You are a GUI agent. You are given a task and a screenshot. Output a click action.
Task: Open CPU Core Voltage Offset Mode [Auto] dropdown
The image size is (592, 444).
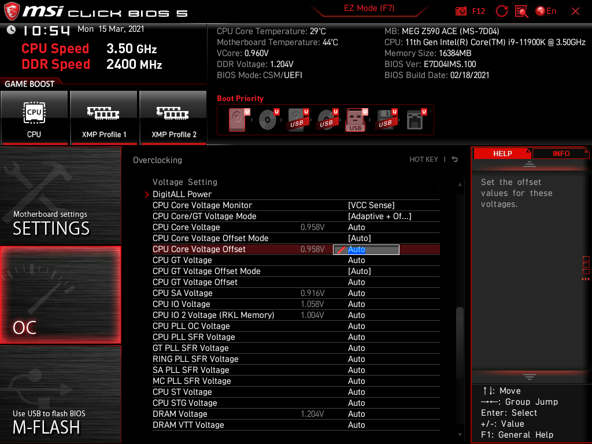click(x=360, y=238)
